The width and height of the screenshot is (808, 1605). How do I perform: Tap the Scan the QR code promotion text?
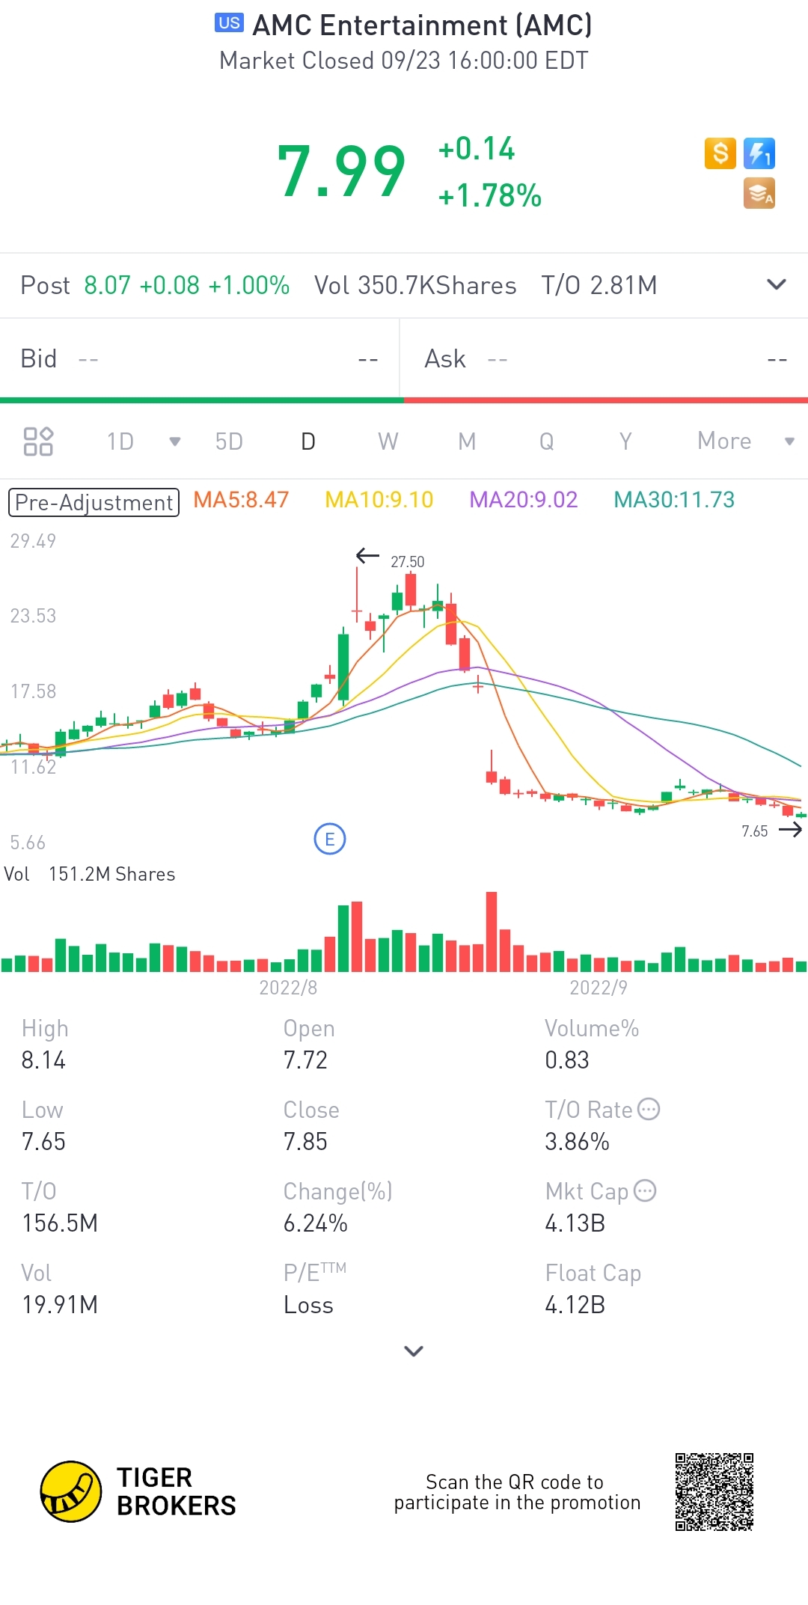pos(517,1492)
